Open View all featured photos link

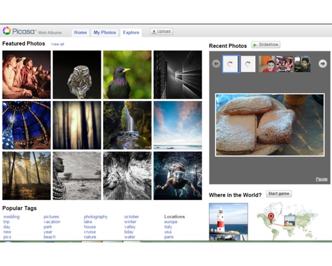click(57, 44)
